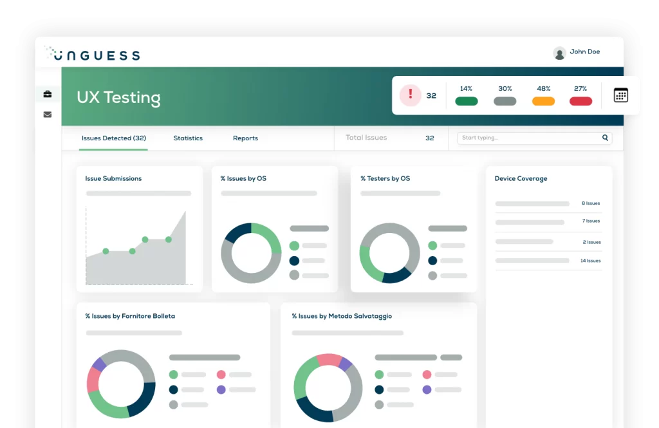Image resolution: width=659 pixels, height=428 pixels.
Task: Switch to the Issues Detected (32) tab
Action: pyautogui.click(x=113, y=138)
